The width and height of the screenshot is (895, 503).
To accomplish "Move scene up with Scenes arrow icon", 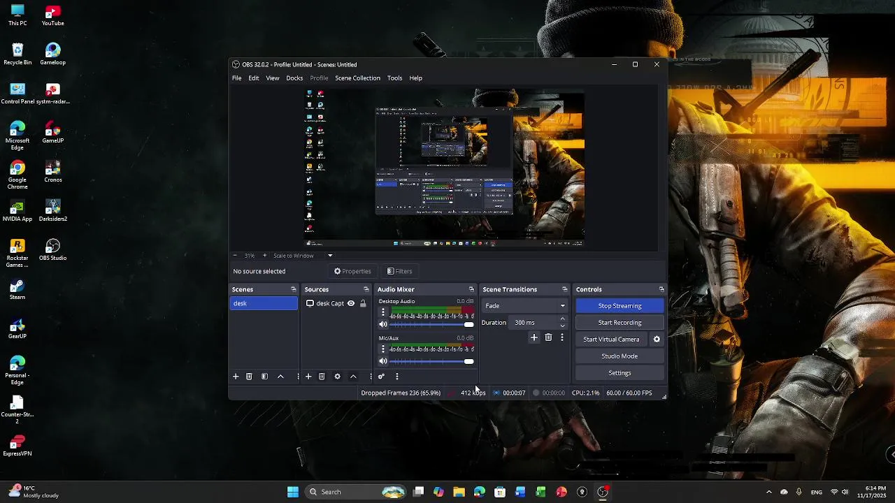I will (x=280, y=377).
